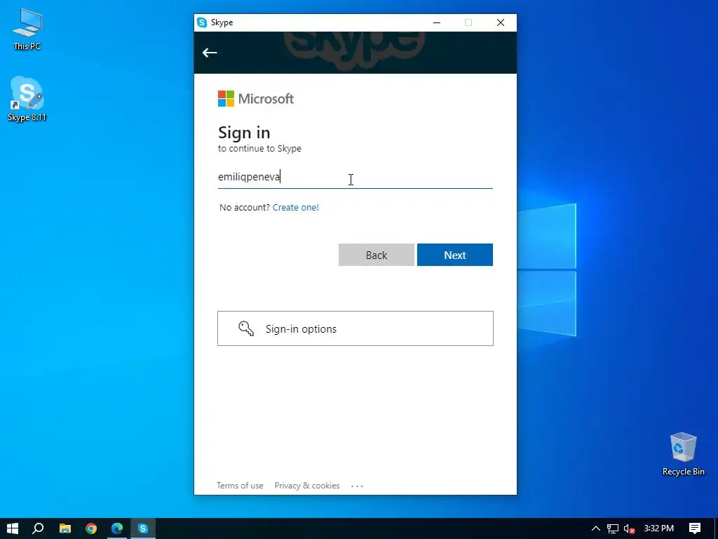Click the muted volume tray icon

pyautogui.click(x=629, y=528)
